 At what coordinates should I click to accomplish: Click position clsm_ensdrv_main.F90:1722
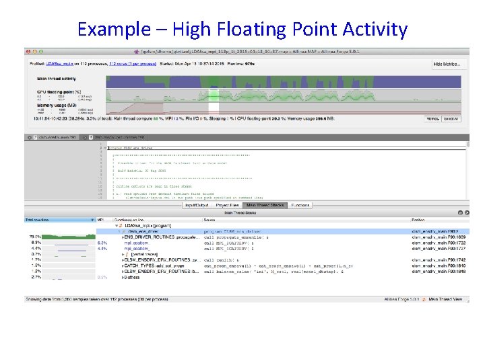point(439,243)
